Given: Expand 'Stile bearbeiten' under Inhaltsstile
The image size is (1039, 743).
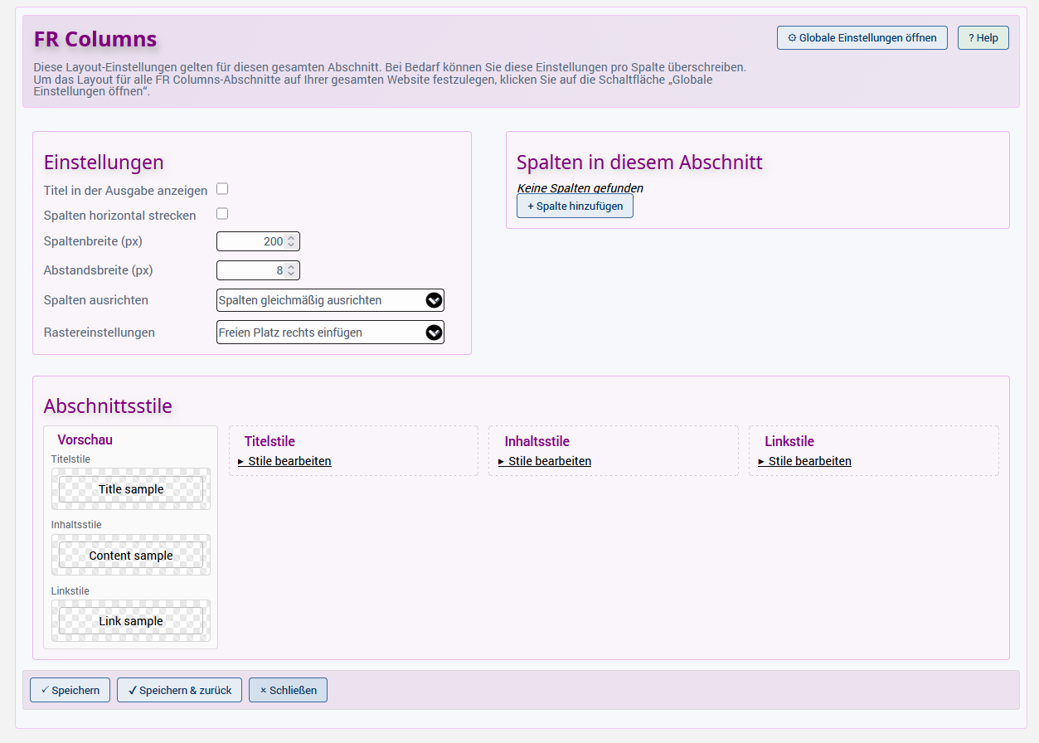Looking at the screenshot, I should [x=545, y=461].
